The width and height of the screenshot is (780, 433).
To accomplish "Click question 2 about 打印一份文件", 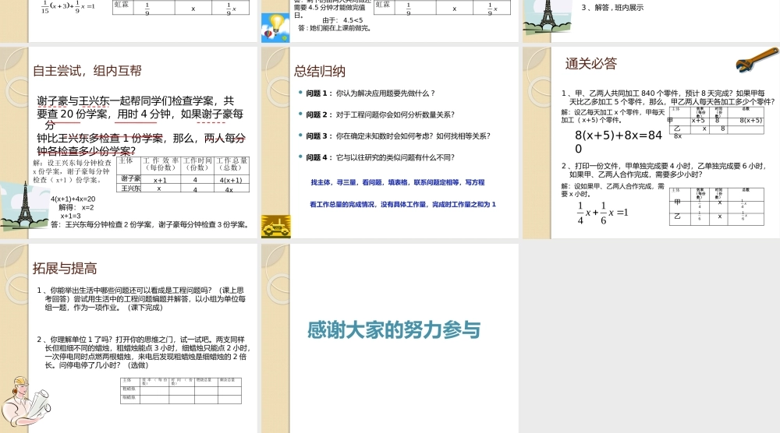I will click(x=664, y=170).
